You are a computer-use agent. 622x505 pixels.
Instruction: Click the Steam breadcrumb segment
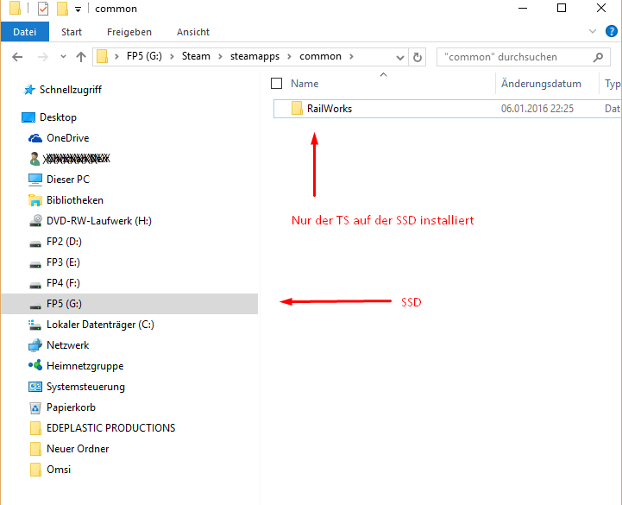point(196,56)
